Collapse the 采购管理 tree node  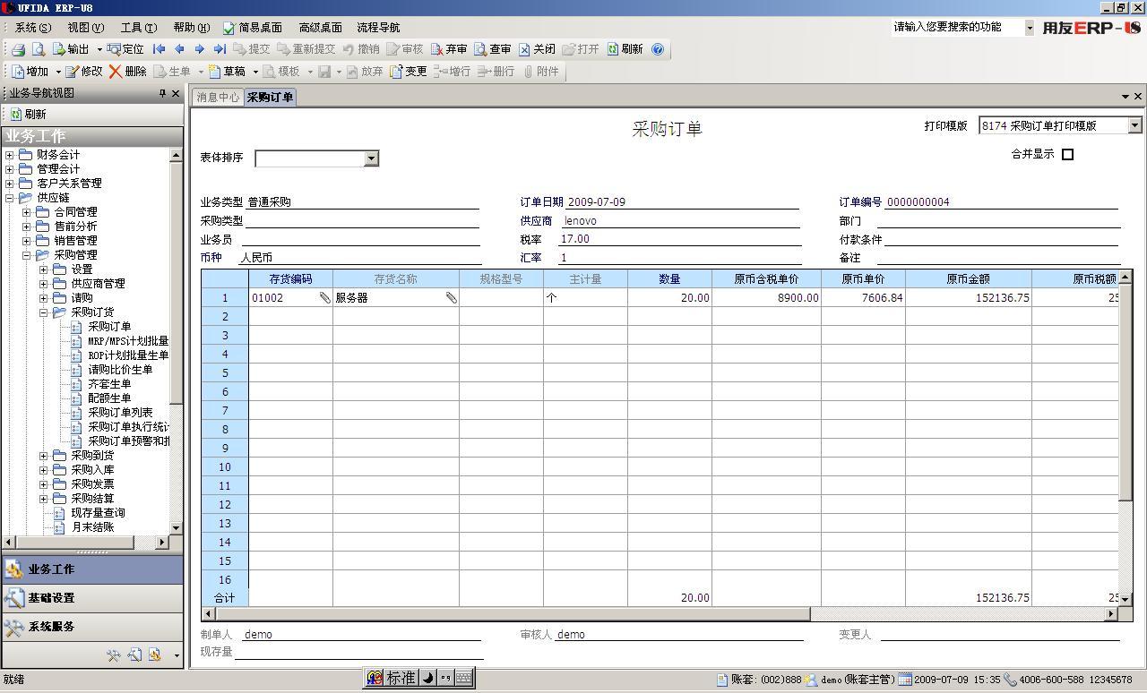pyautogui.click(x=27, y=254)
